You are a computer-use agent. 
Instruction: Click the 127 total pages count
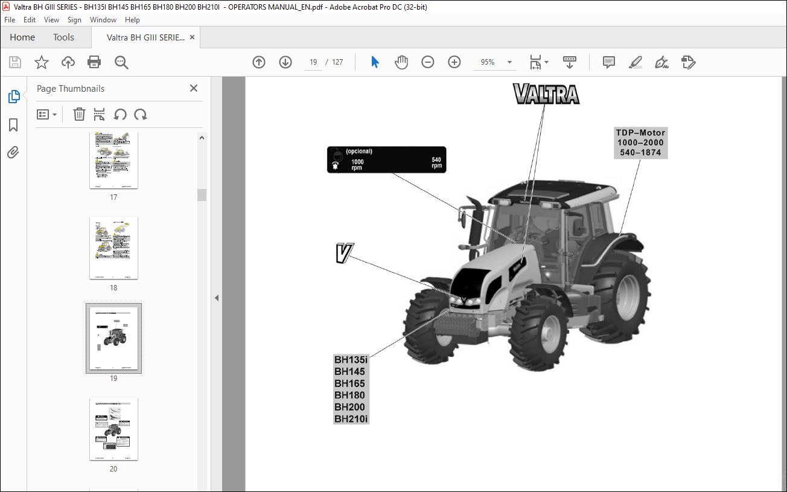(337, 62)
